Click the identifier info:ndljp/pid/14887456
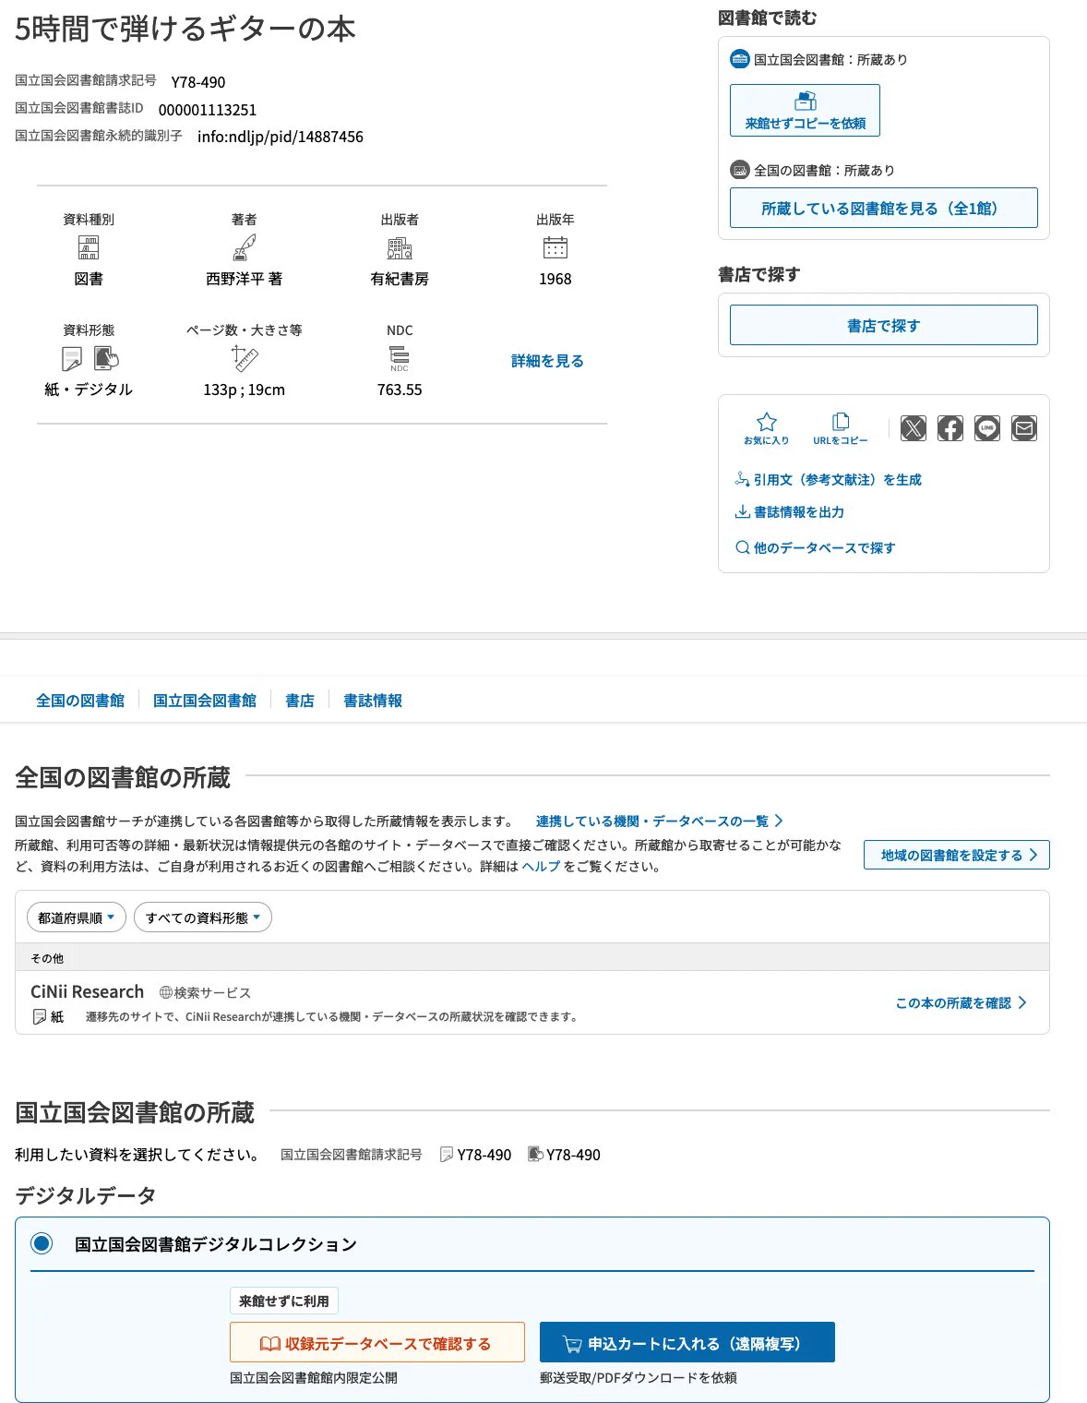Image resolution: width=1087 pixels, height=1403 pixels. click(281, 137)
